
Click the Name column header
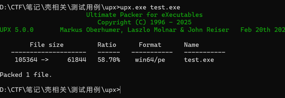click(x=192, y=45)
